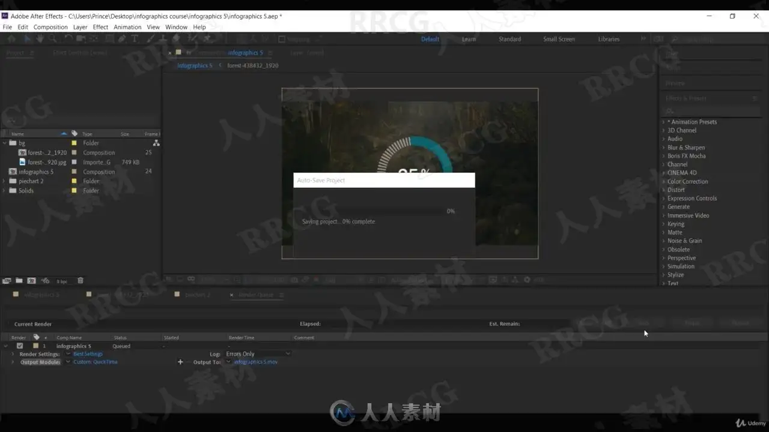This screenshot has height=432, width=769.
Task: Select infographics 5 composition in Project panel
Action: pos(36,172)
